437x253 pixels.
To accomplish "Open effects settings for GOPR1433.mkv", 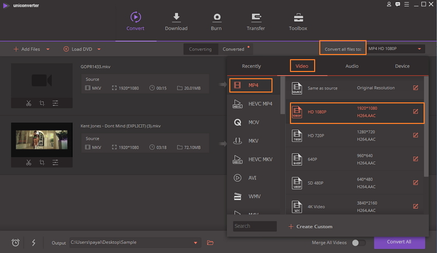I will click(x=55, y=103).
